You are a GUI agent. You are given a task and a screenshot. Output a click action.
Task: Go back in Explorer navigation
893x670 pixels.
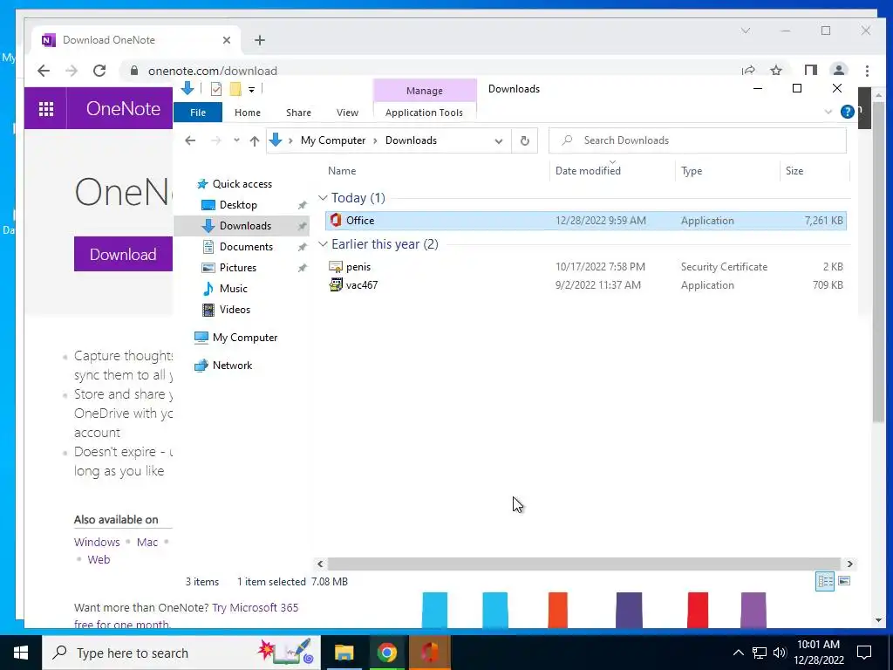tap(190, 140)
